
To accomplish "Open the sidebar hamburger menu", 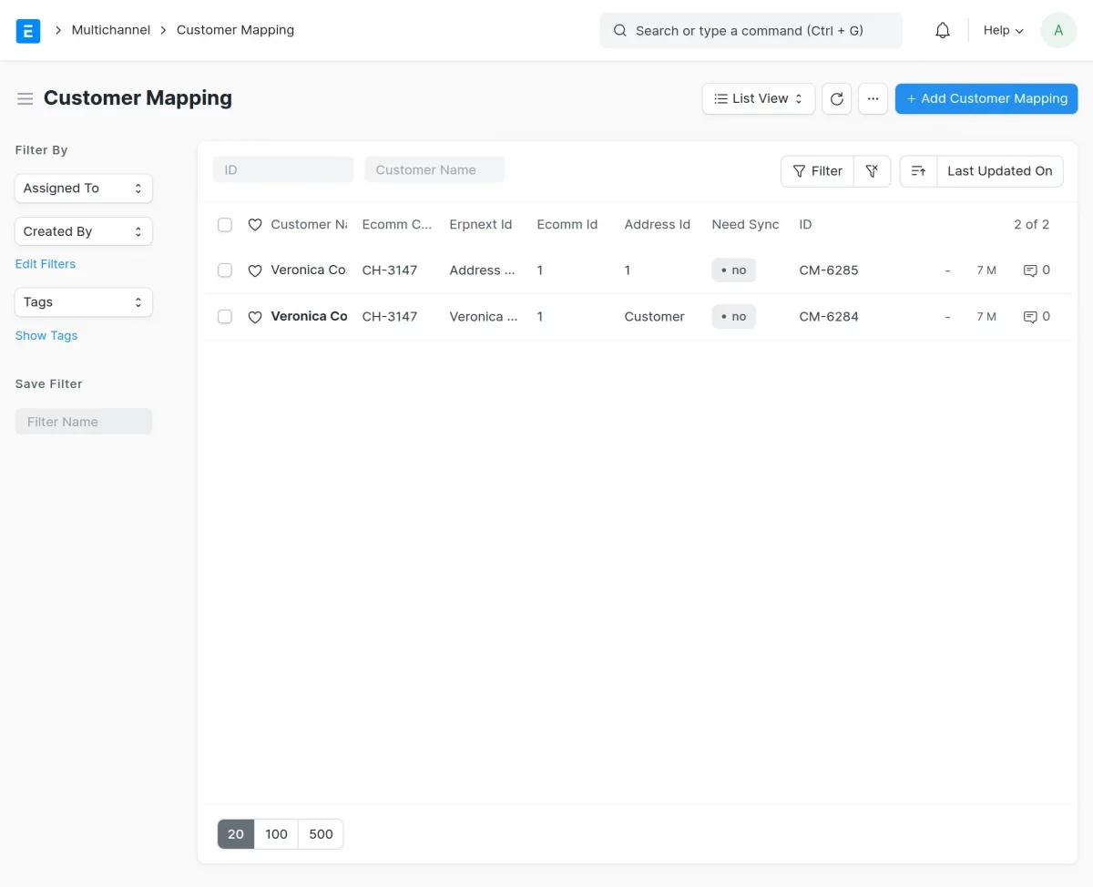I will coord(25,98).
